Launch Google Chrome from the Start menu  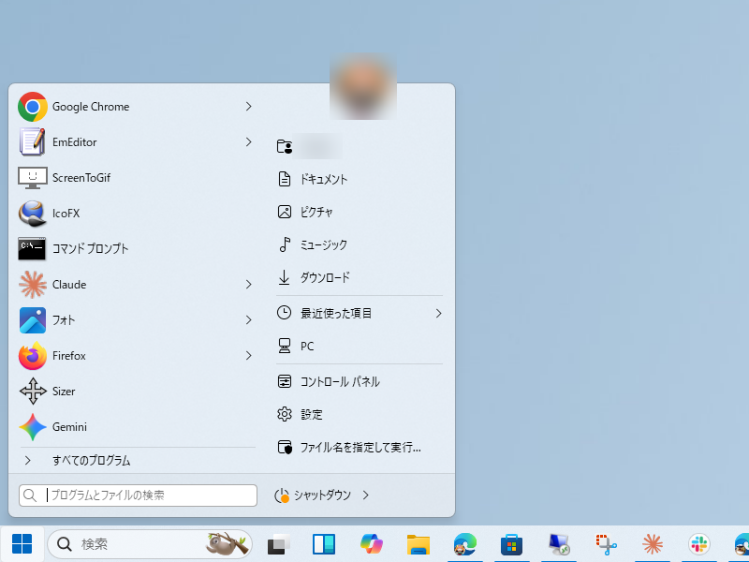click(x=134, y=107)
